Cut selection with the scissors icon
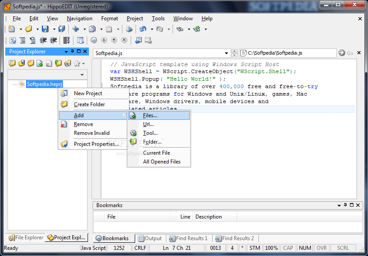Image resolution: width=368 pixels, height=256 pixels. 76,29
